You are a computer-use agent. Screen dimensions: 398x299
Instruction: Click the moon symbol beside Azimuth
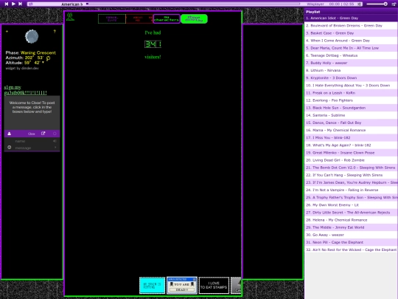pyautogui.click(x=48, y=58)
